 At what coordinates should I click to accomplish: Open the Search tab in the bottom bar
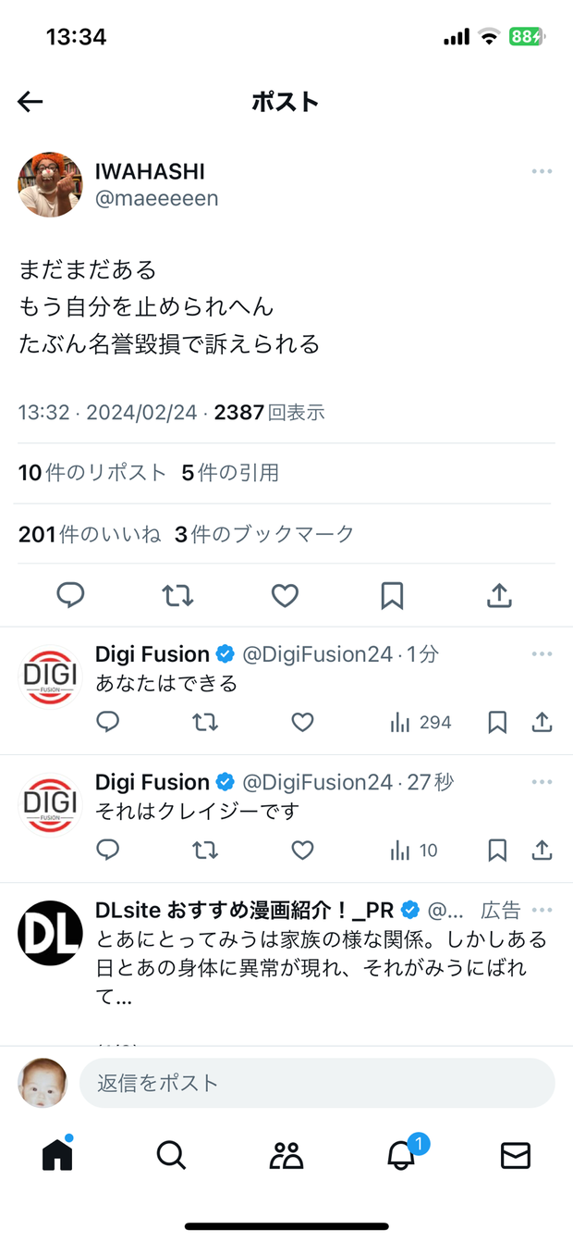(x=171, y=1155)
